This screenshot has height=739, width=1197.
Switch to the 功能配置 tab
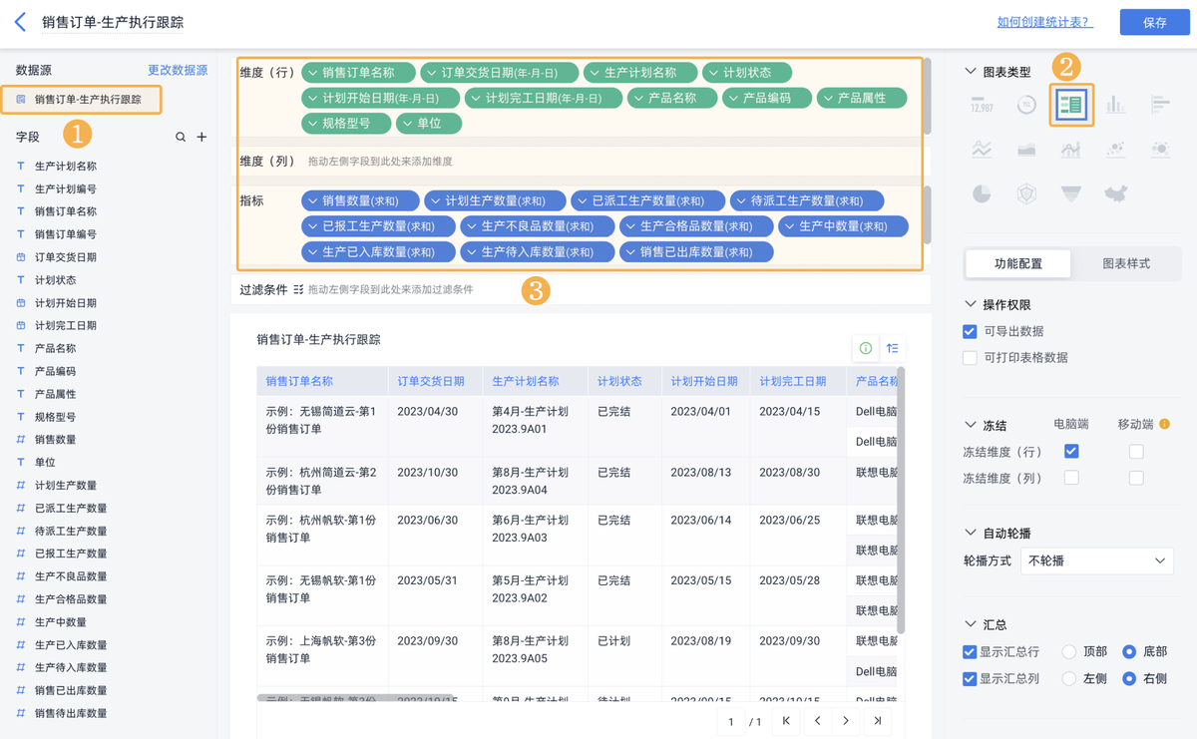click(x=1017, y=263)
